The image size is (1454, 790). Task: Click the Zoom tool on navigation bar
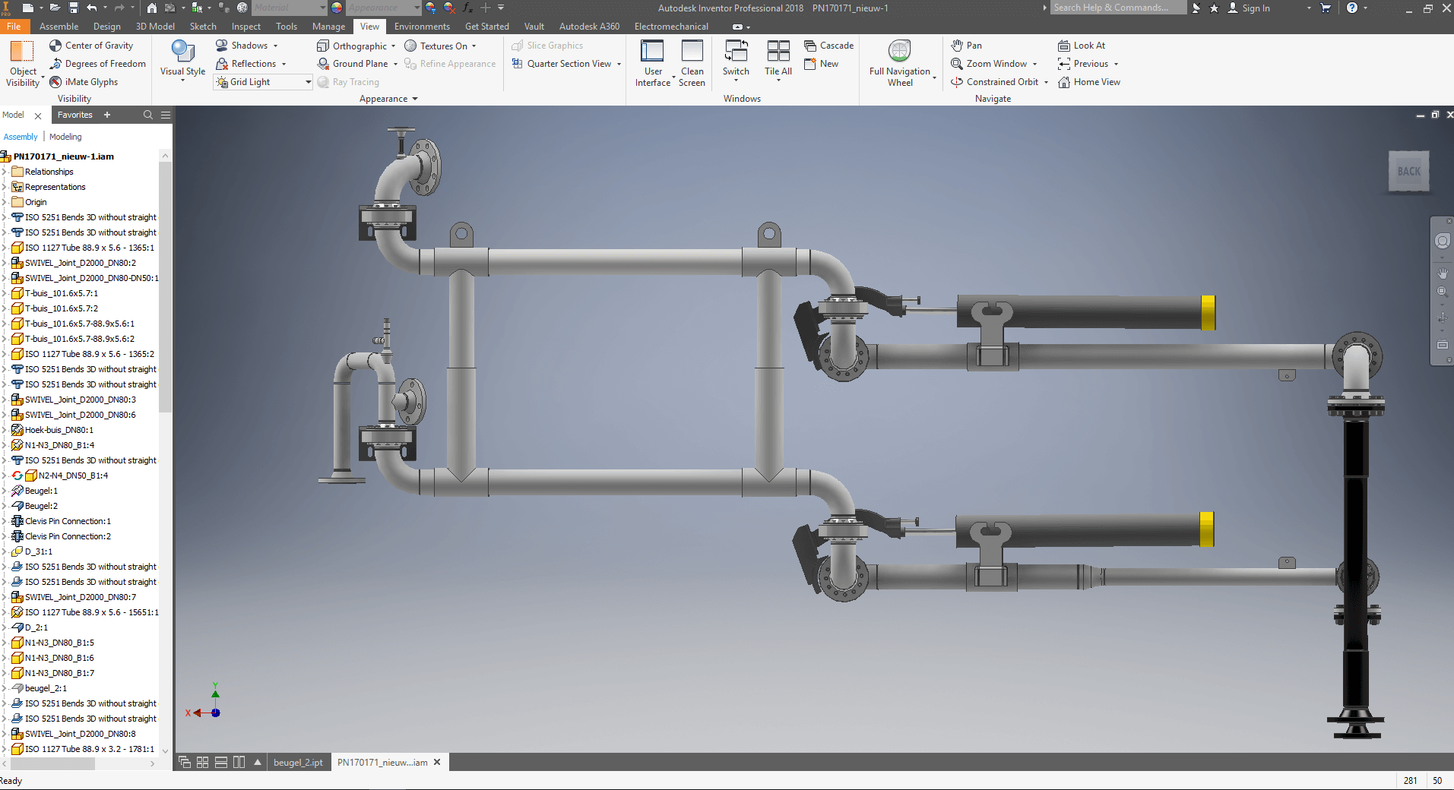click(1443, 292)
